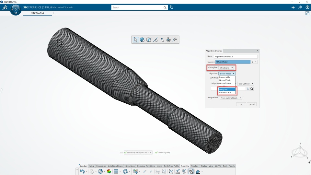This screenshot has width=311, height=175.
Task: Click the table view icon in bottom toolbar
Action: tap(116, 171)
